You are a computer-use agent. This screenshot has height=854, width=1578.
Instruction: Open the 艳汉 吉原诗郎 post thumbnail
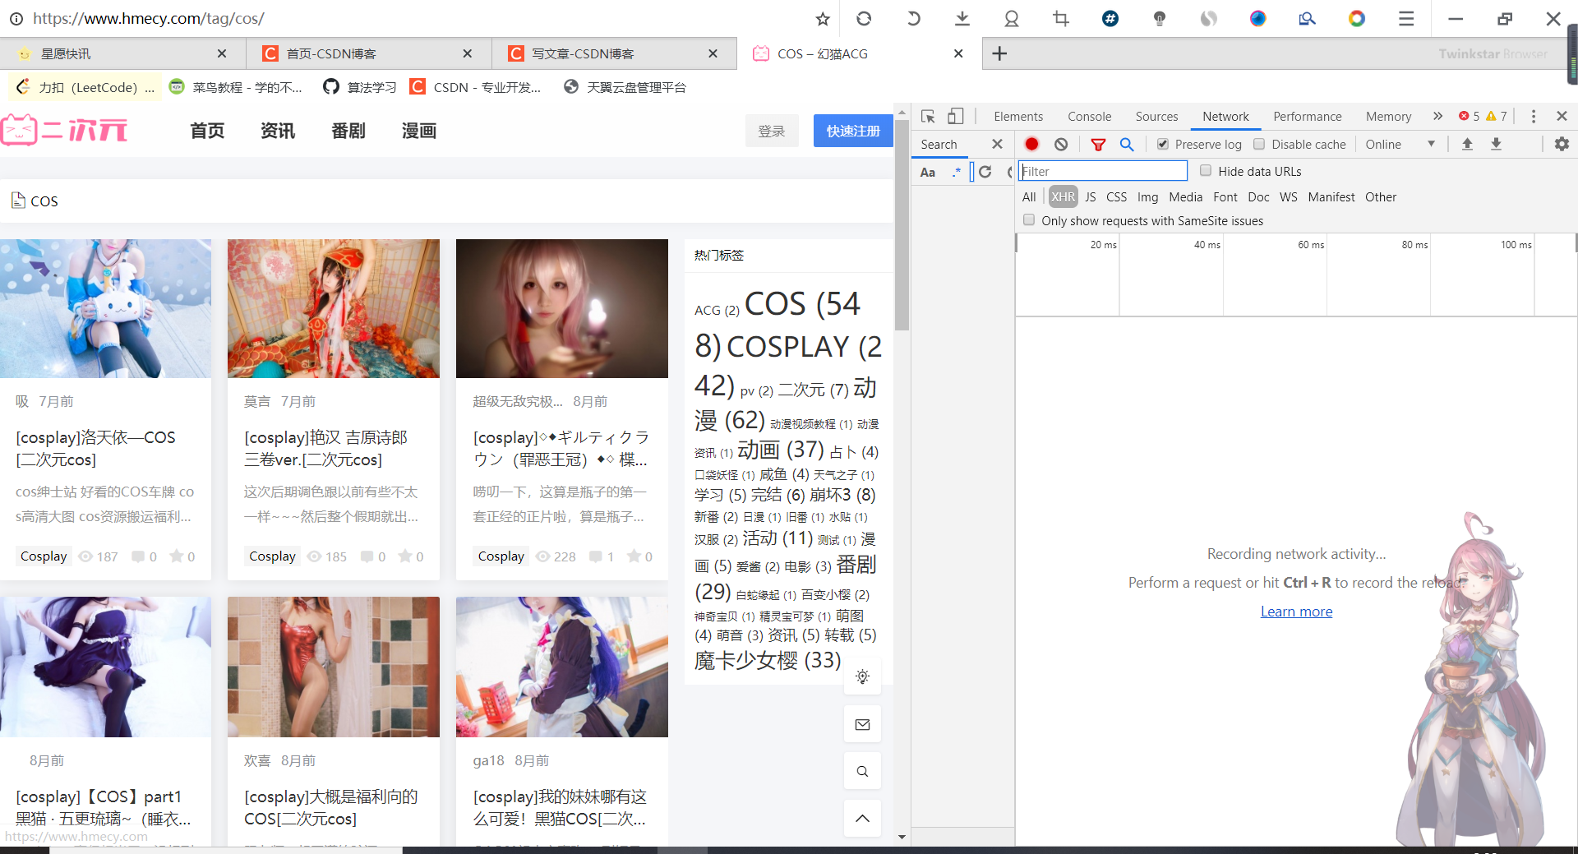(333, 308)
